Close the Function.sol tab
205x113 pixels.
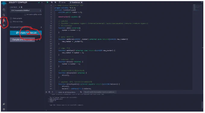coord(82,2)
